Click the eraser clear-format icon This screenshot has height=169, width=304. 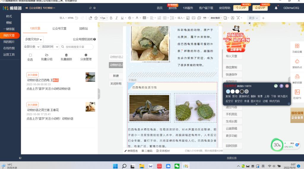(91, 18)
